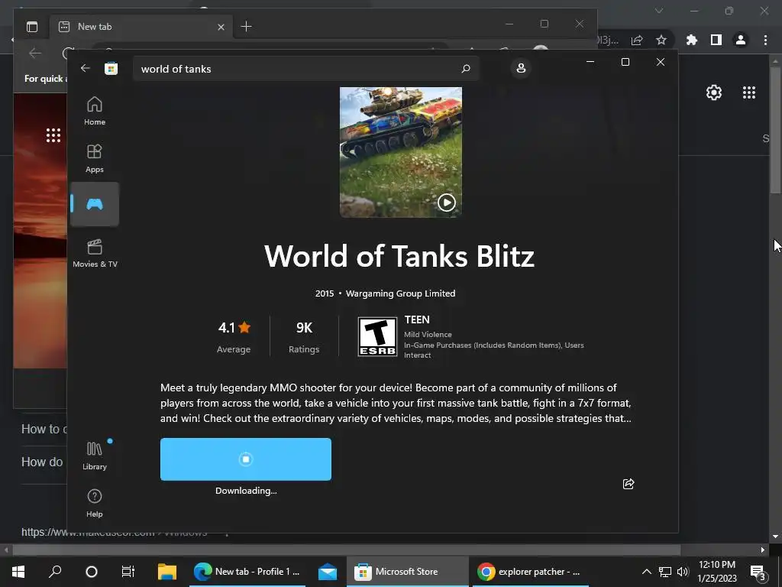Toggle Chrome side panel icon
This screenshot has height=587, width=782.
click(716, 40)
